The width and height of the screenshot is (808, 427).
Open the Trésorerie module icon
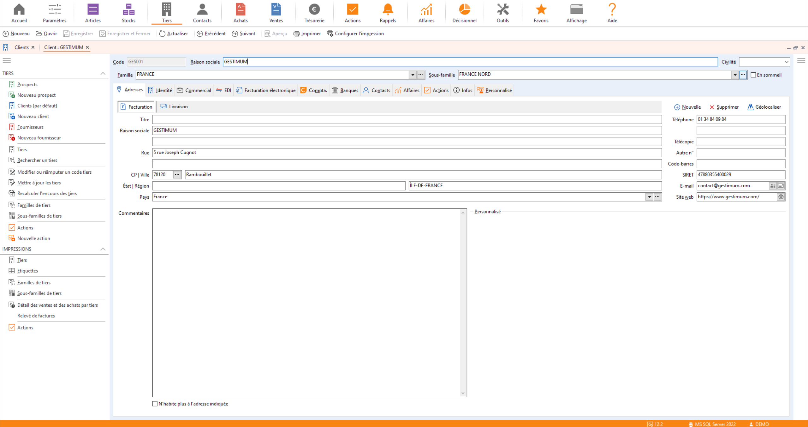pyautogui.click(x=314, y=9)
